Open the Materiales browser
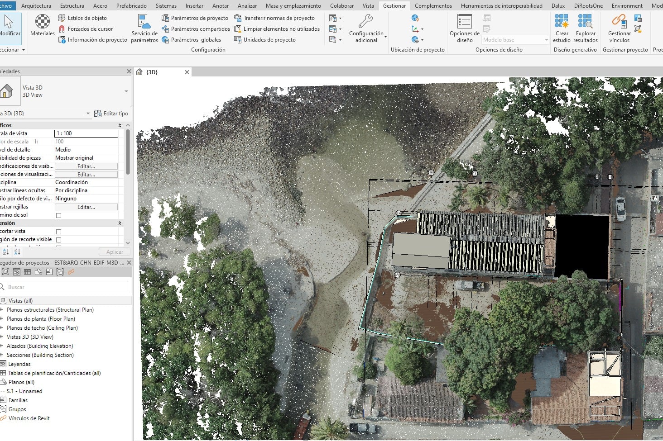This screenshot has width=663, height=441. pyautogui.click(x=43, y=26)
